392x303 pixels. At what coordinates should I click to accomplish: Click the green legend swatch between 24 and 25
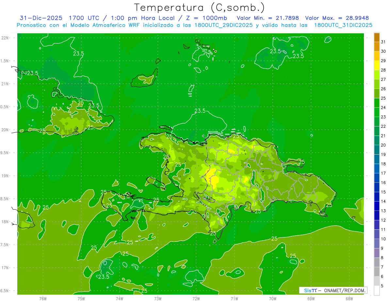pyautogui.click(x=377, y=103)
